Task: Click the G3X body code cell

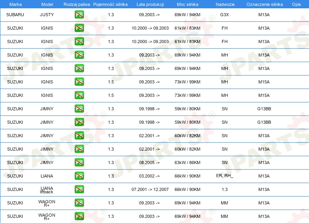Action: [x=224, y=15]
